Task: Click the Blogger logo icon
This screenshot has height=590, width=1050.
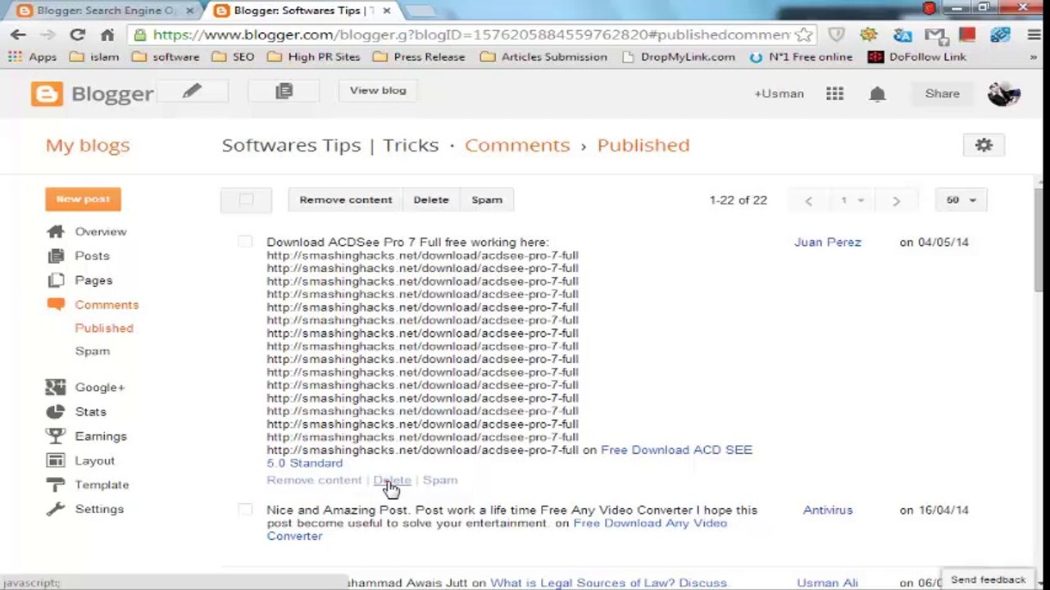Action: (x=47, y=93)
